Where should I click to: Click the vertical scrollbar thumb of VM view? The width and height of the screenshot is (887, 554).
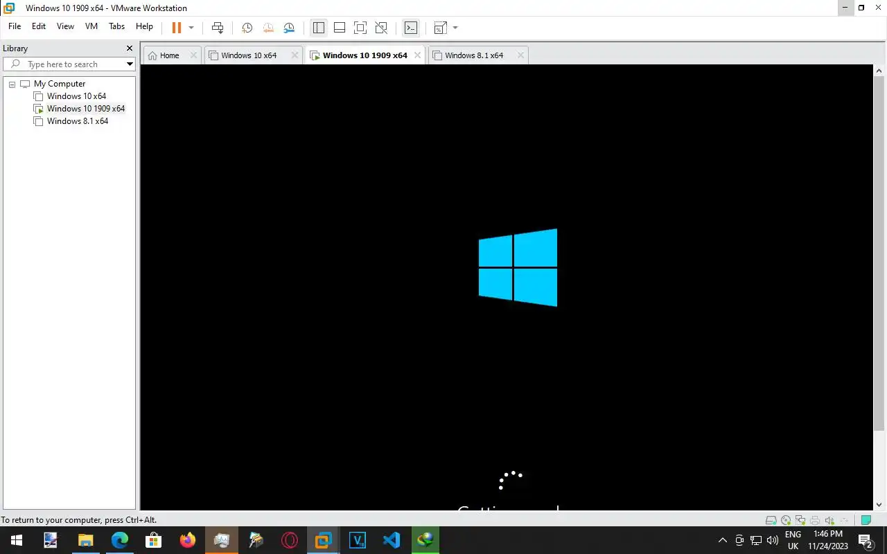(880, 253)
